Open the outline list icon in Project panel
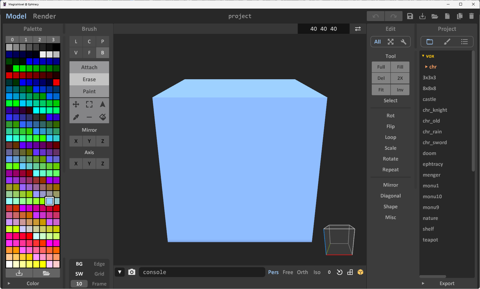Viewport: 480px width, 289px height. point(464,42)
